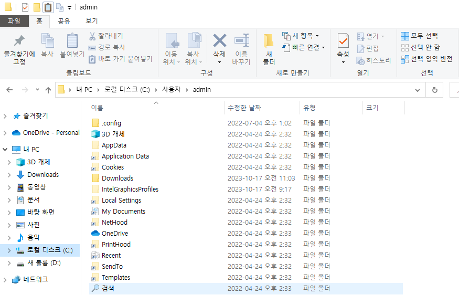Open the 이동 위치 move-to menu

click(x=171, y=49)
